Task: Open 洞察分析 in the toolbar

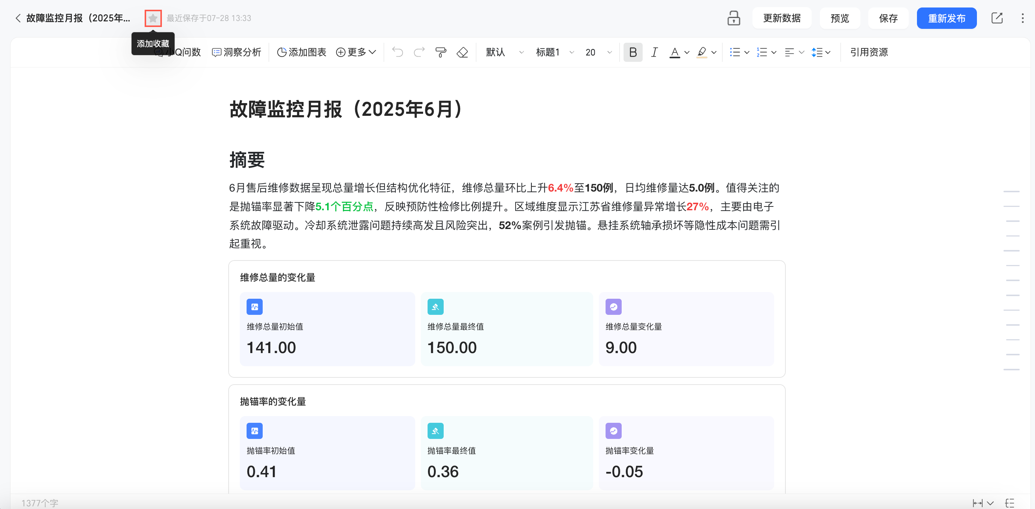Action: pos(237,52)
